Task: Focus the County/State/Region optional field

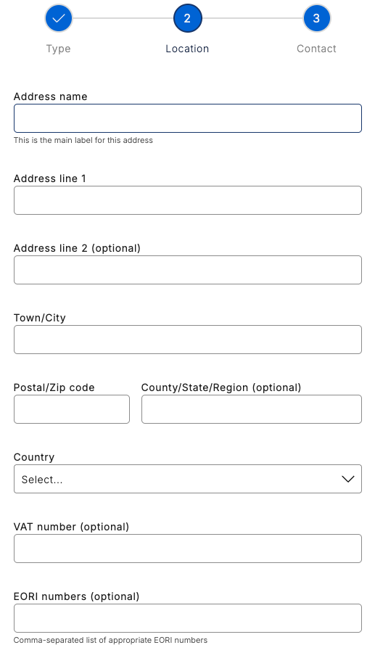Action: click(x=252, y=409)
